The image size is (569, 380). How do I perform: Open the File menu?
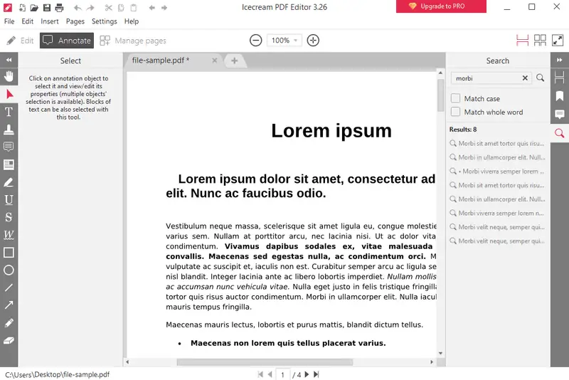(x=9, y=21)
